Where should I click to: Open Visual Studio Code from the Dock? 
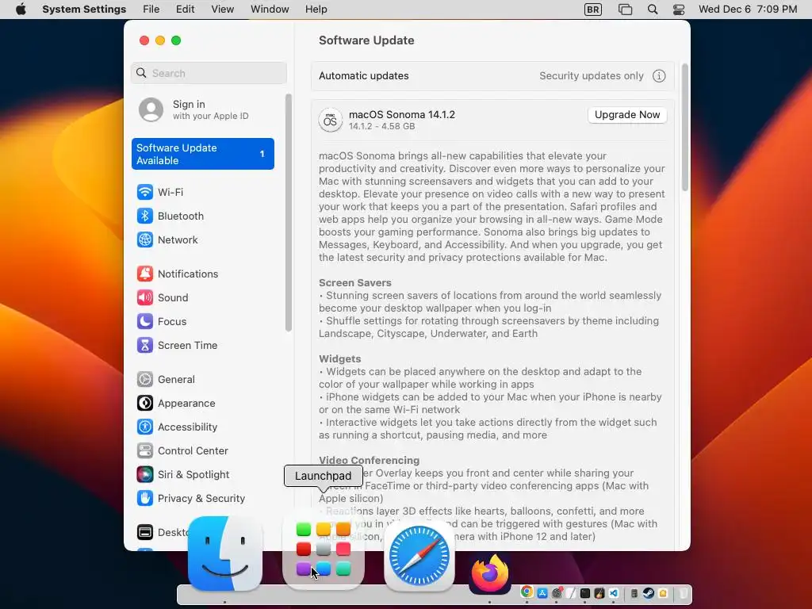pyautogui.click(x=614, y=593)
